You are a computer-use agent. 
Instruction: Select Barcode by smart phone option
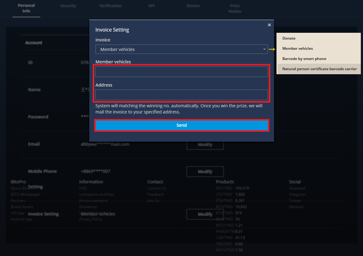point(304,59)
